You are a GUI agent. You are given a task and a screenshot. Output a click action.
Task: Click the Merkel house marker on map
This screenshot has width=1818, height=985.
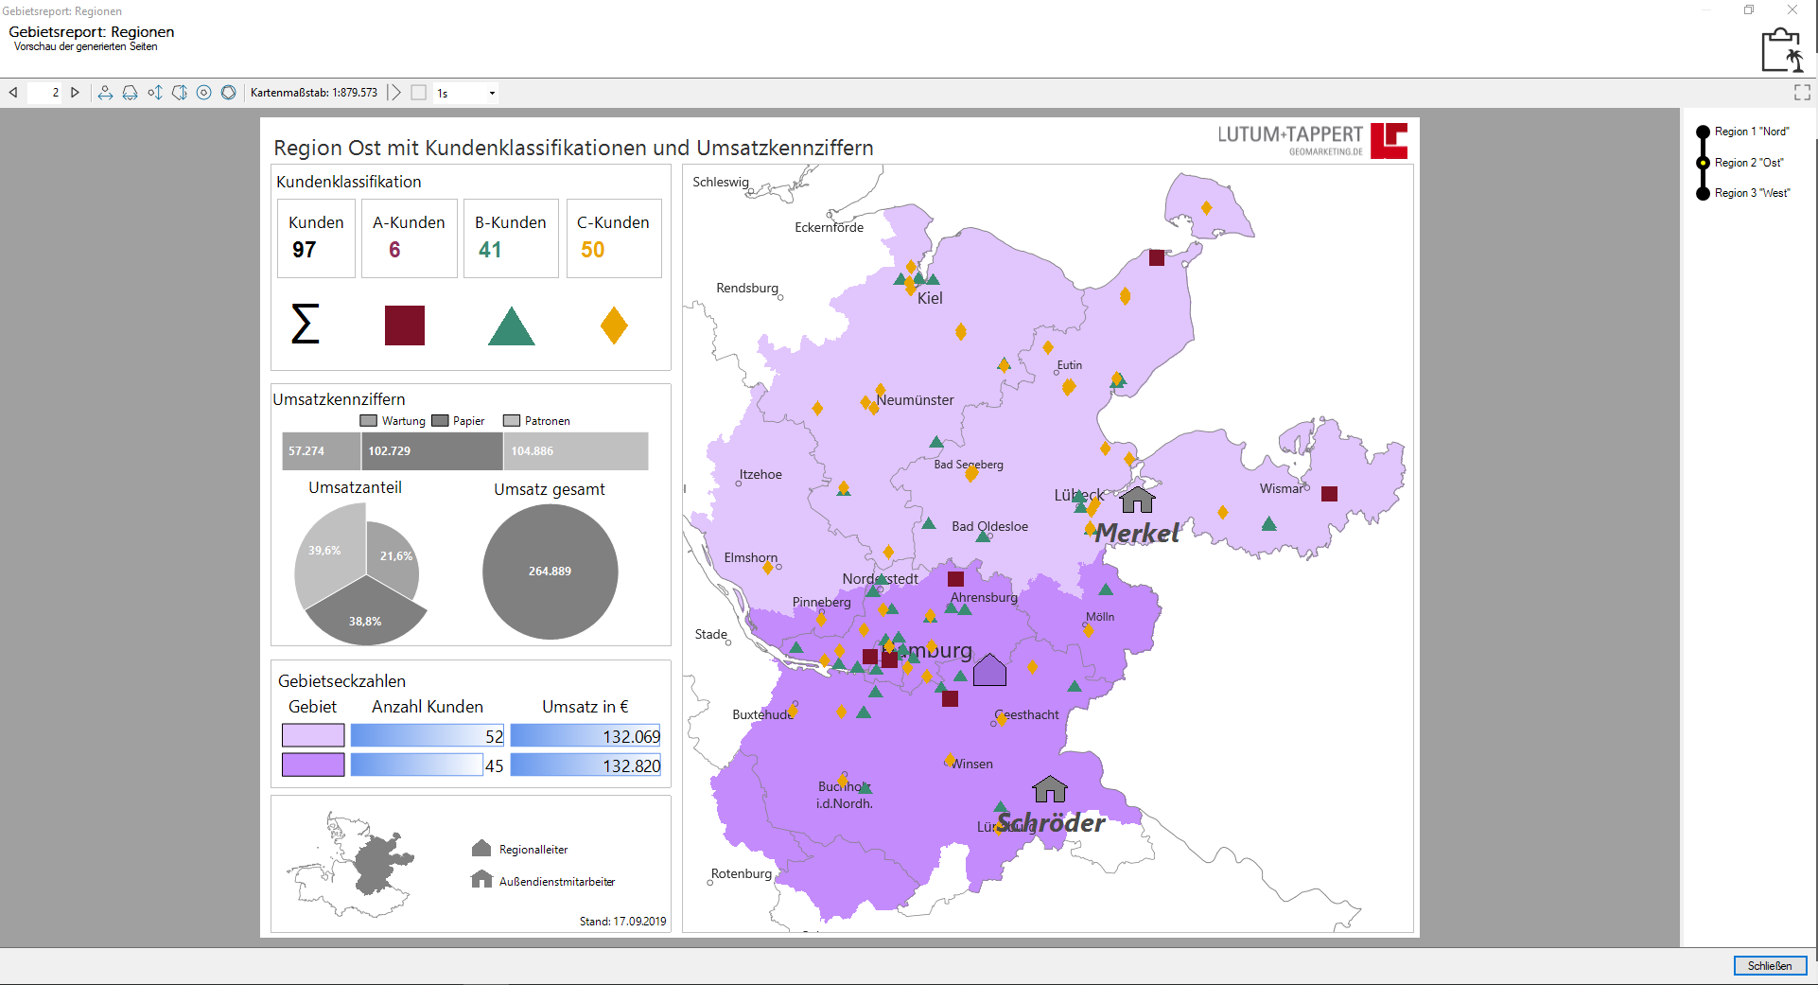click(1137, 499)
